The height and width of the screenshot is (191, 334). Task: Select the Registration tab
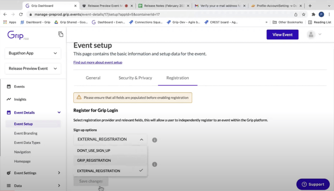click(178, 78)
